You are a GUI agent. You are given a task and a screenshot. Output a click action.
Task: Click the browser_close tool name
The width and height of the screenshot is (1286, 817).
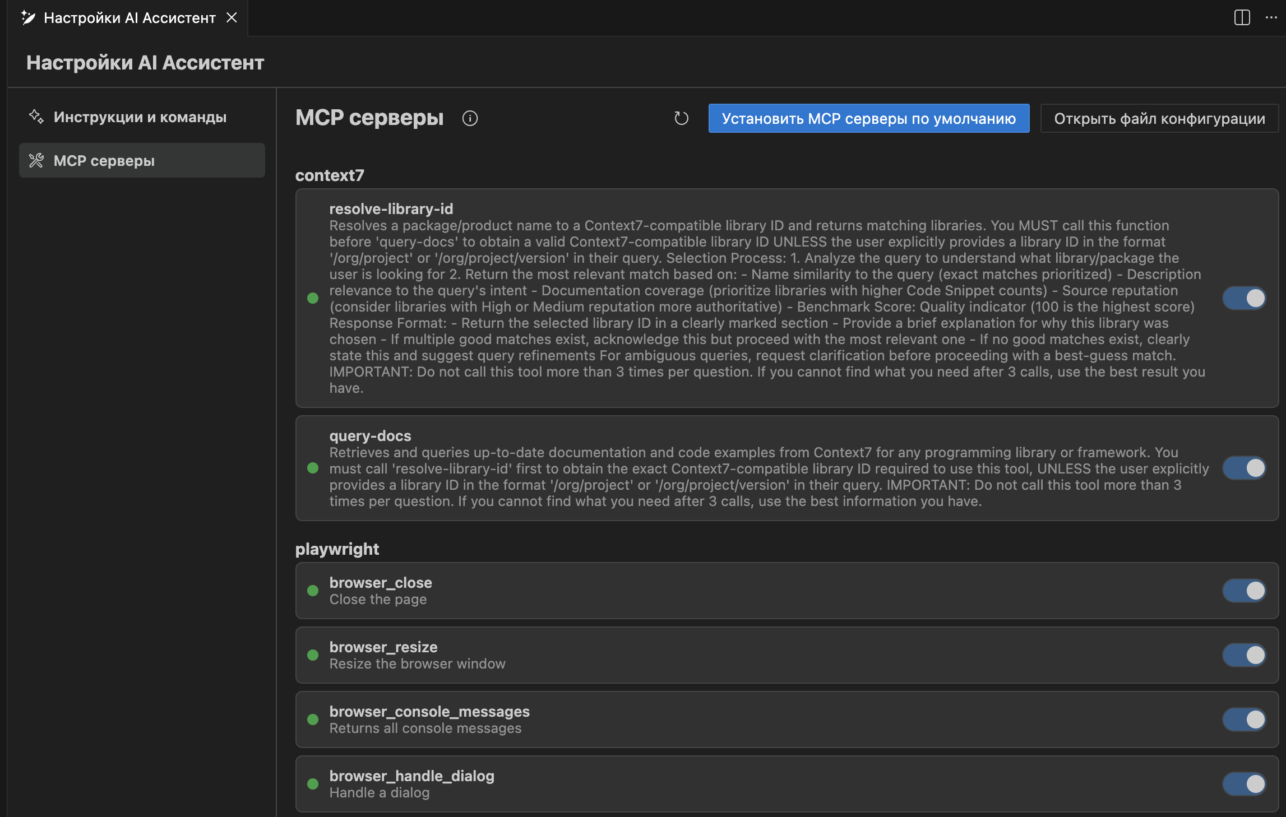381,583
